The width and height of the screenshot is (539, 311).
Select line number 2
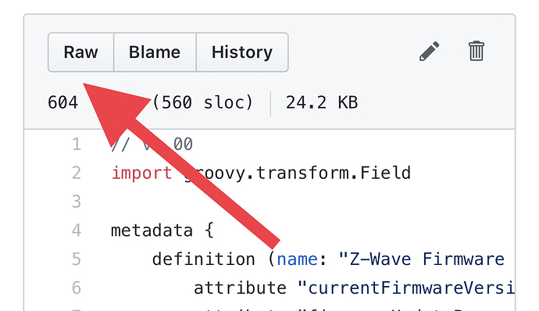[x=77, y=173]
